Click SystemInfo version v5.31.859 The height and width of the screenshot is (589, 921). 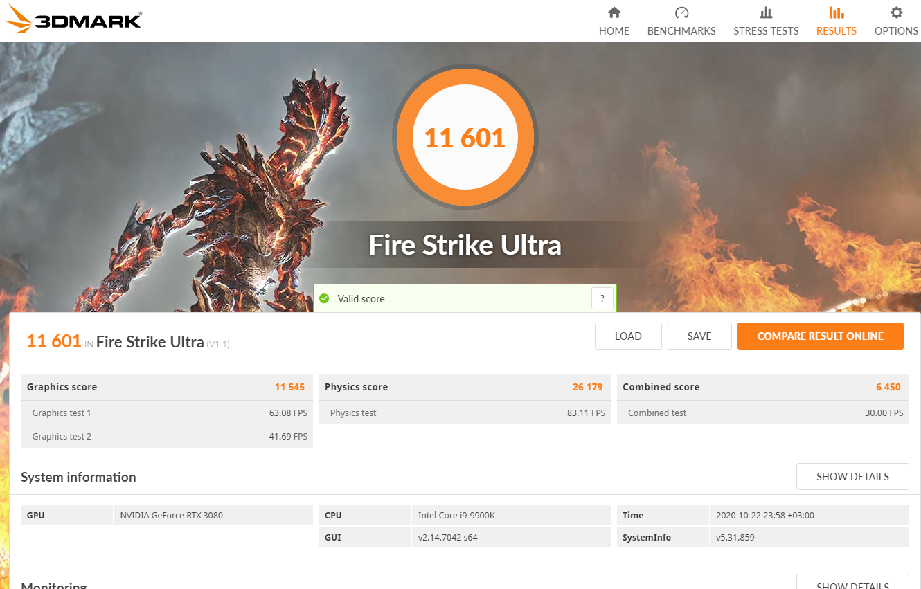tap(735, 537)
